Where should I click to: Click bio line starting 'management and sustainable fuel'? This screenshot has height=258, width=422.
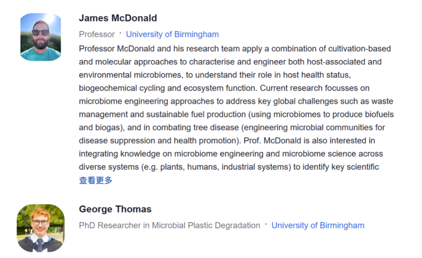(x=236, y=115)
